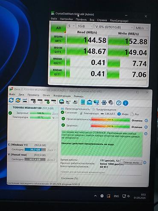Click the first refresh icon in Hard Disk Sentinel toolbar

coord(11,100)
